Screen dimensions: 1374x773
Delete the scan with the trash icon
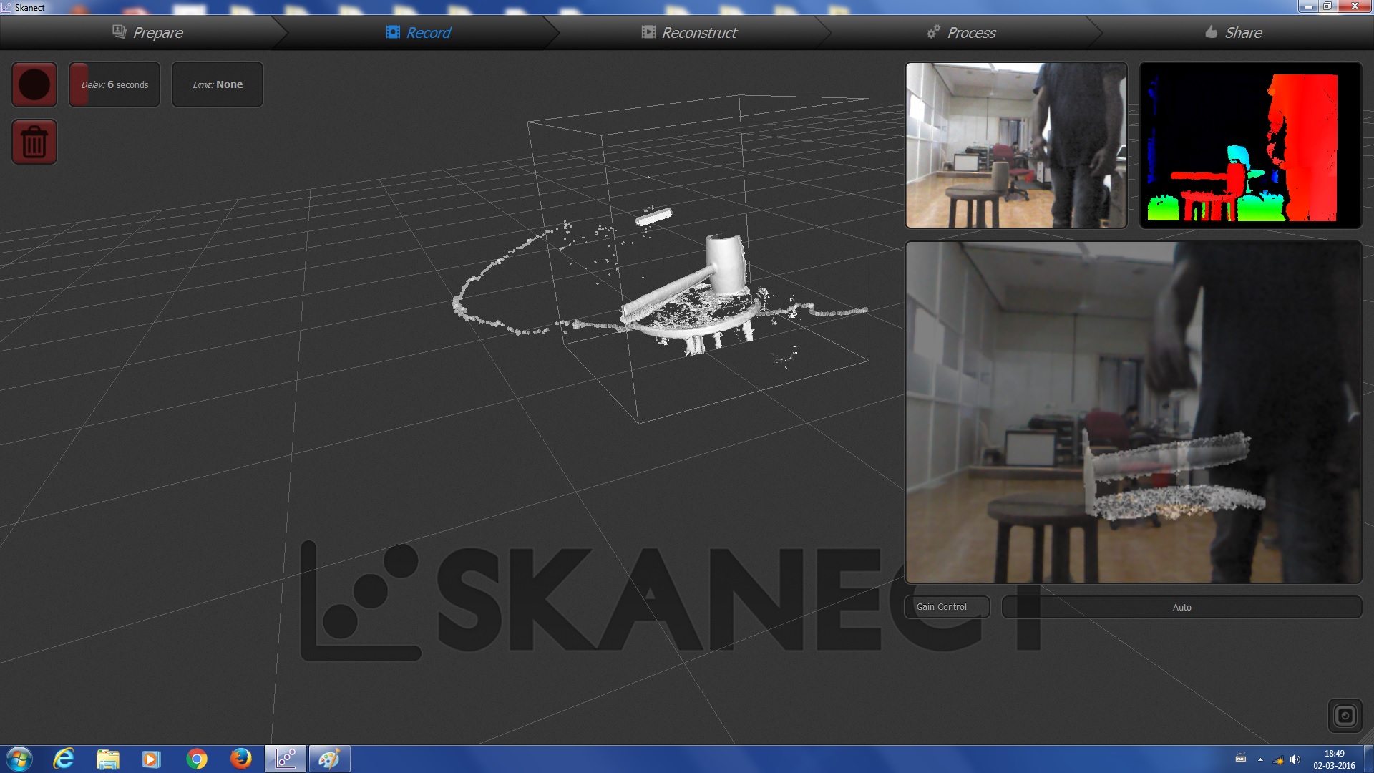[34, 142]
